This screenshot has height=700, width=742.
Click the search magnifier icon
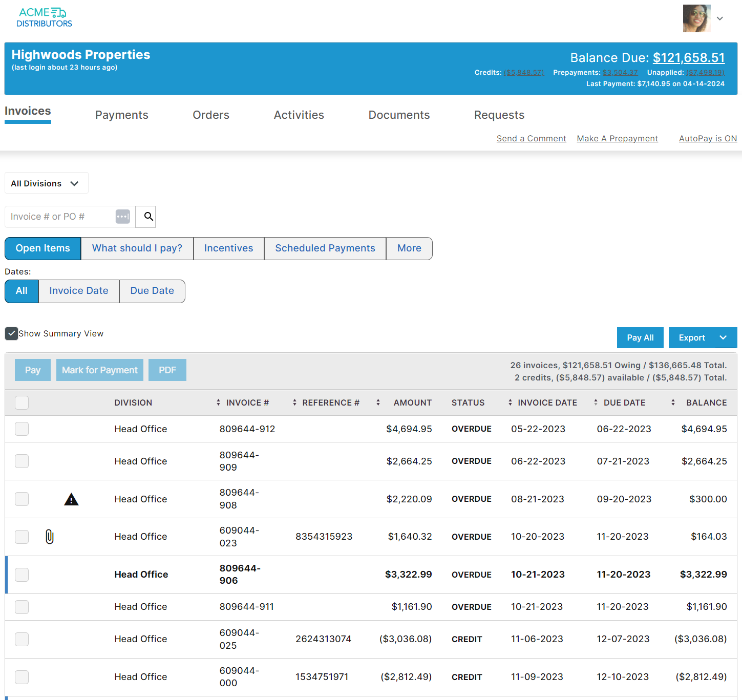[x=145, y=217]
